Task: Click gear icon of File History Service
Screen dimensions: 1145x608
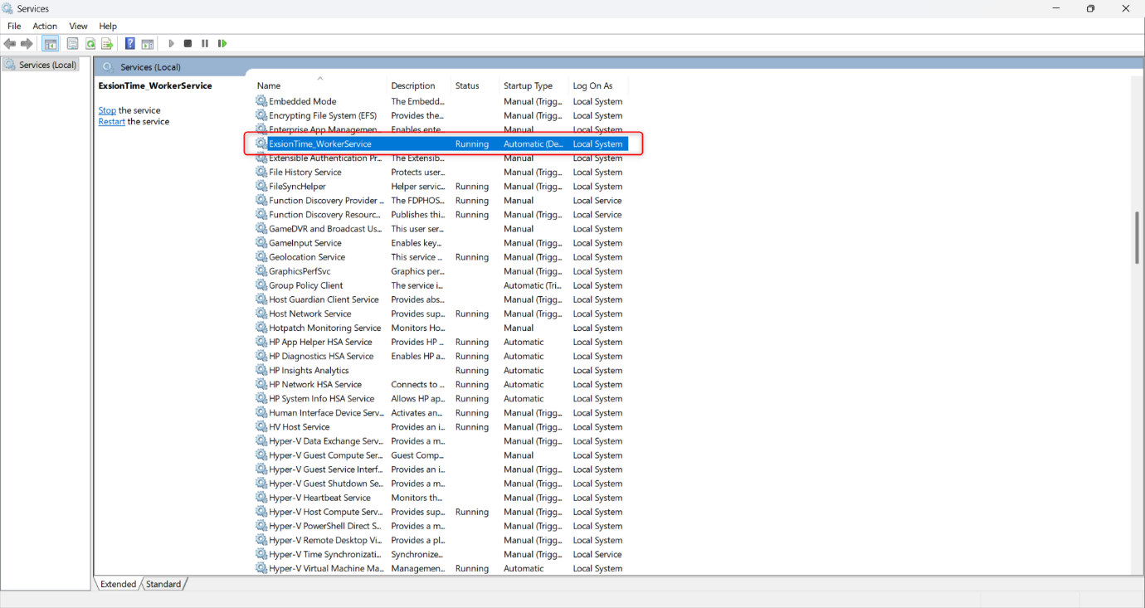Action: (x=261, y=172)
